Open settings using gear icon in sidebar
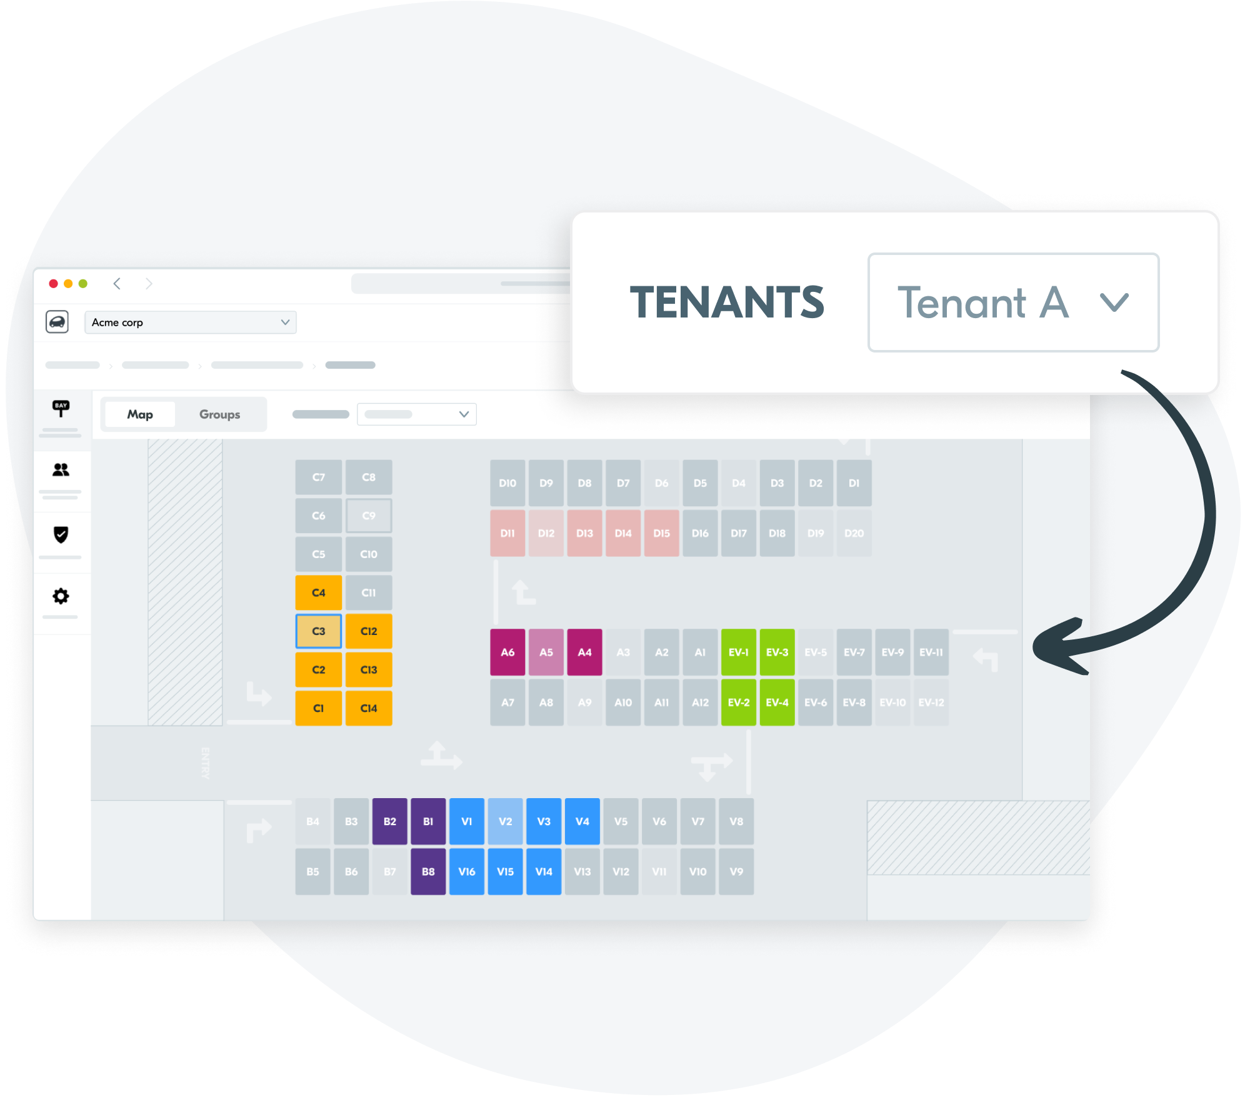This screenshot has width=1250, height=1100. point(59,595)
